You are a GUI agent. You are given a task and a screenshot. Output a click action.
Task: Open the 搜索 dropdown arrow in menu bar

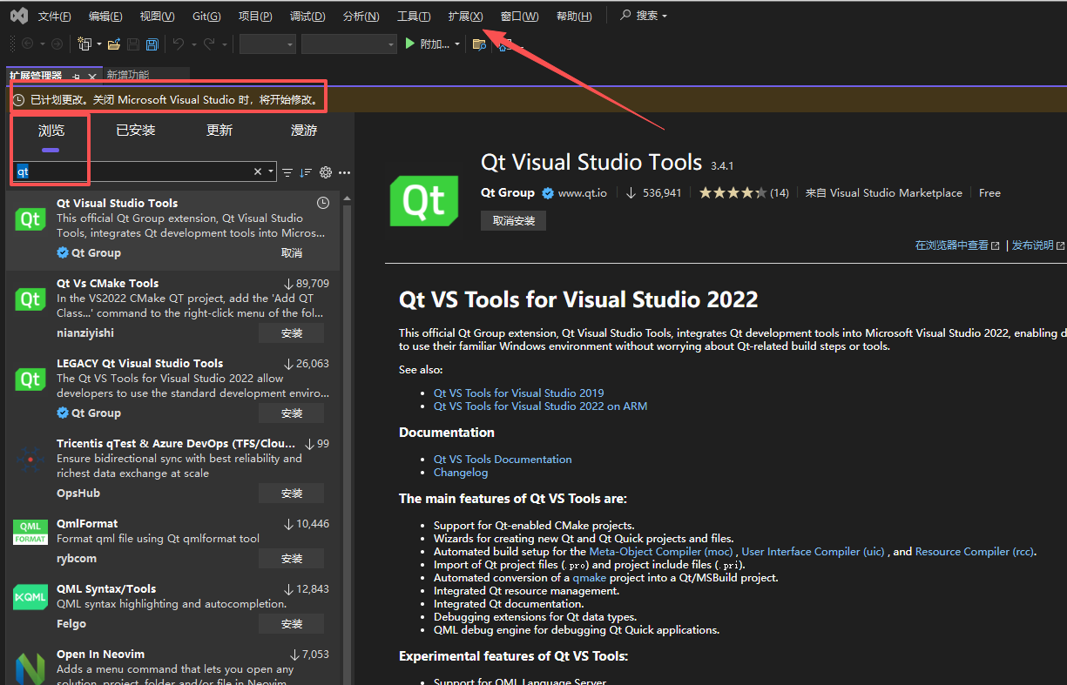[665, 17]
